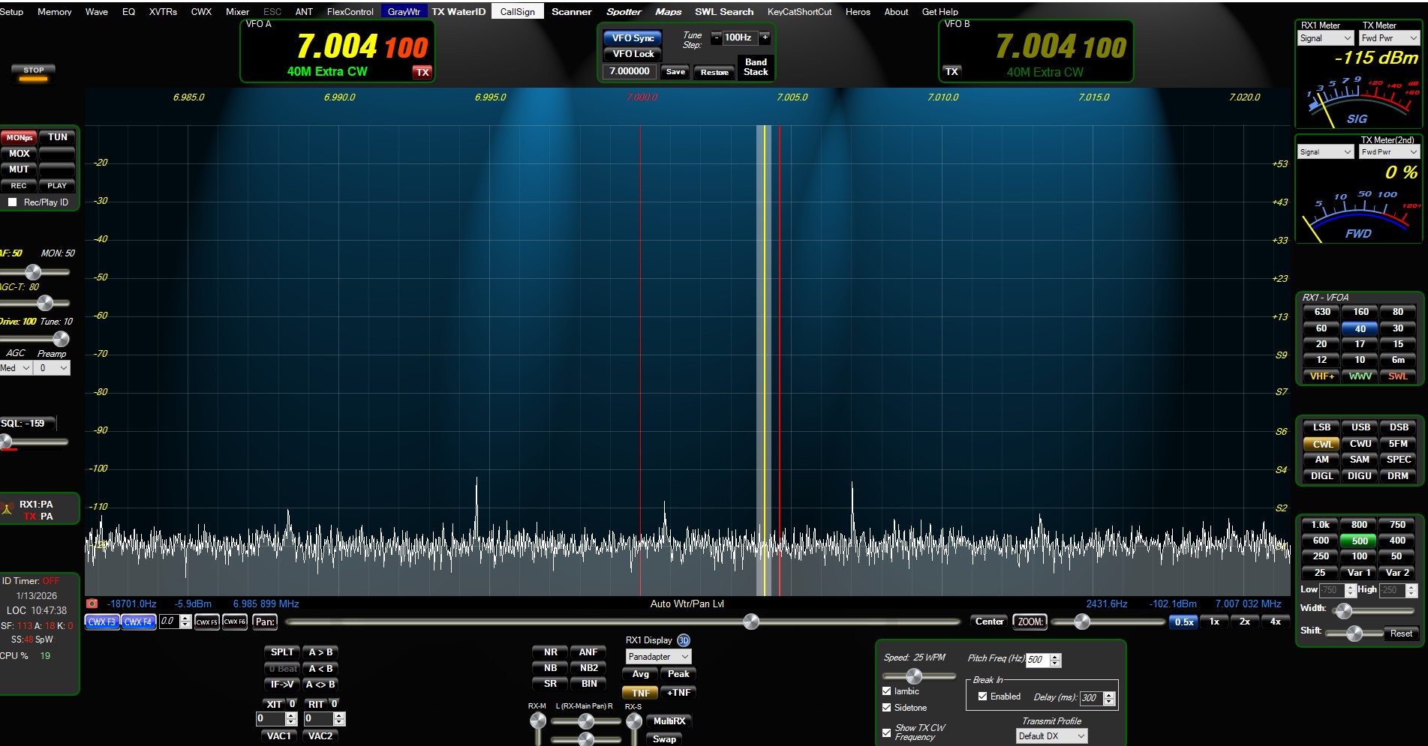This screenshot has height=746, width=1428.
Task: Click the Band Stack button
Action: [756, 67]
